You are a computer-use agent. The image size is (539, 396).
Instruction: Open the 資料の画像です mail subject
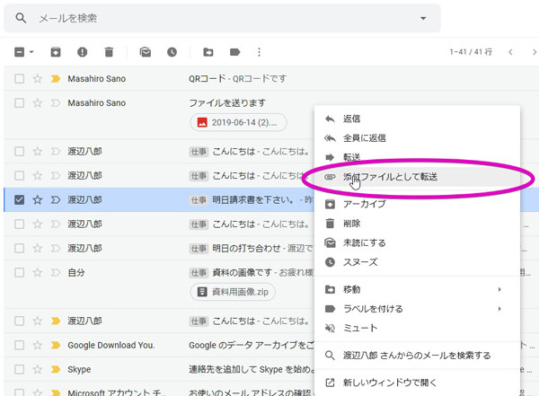pos(242,273)
